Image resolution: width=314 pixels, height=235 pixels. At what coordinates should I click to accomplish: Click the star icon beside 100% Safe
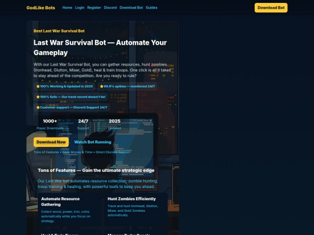(x=38, y=97)
